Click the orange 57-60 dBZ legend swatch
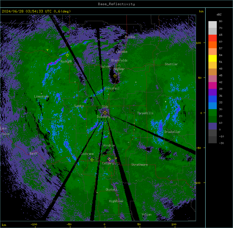233x228 pixels. pos(212,45)
